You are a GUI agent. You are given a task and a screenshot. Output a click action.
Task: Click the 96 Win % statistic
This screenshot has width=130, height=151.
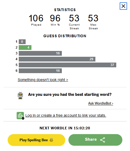point(55,20)
